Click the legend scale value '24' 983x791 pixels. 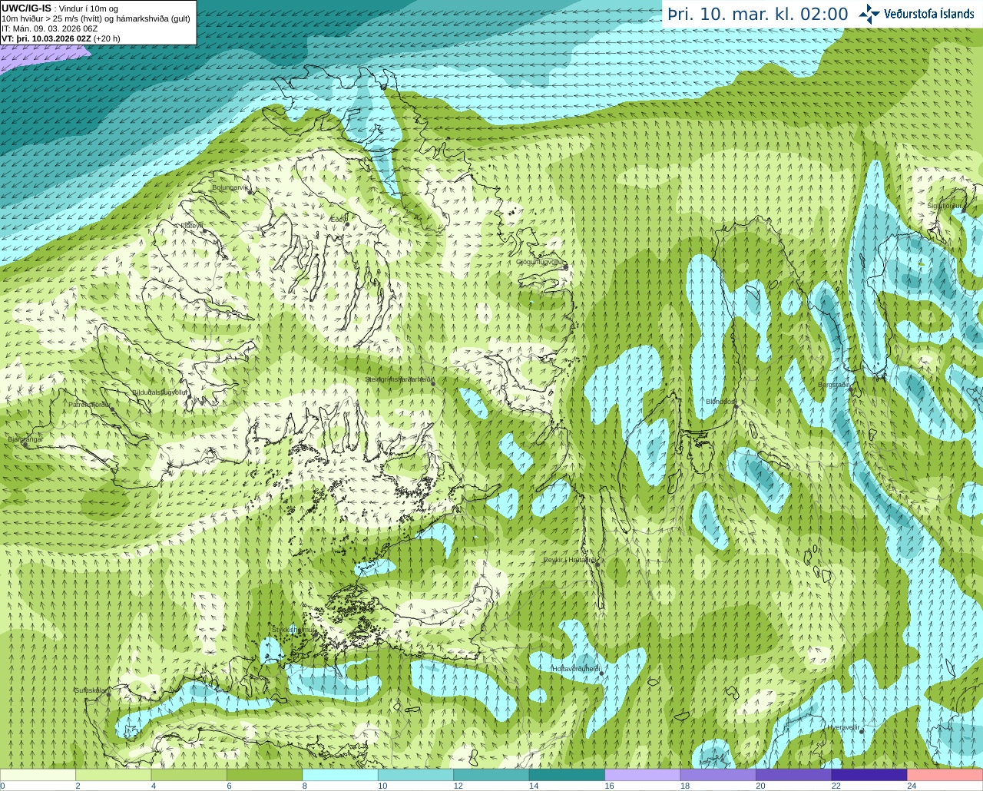912,786
